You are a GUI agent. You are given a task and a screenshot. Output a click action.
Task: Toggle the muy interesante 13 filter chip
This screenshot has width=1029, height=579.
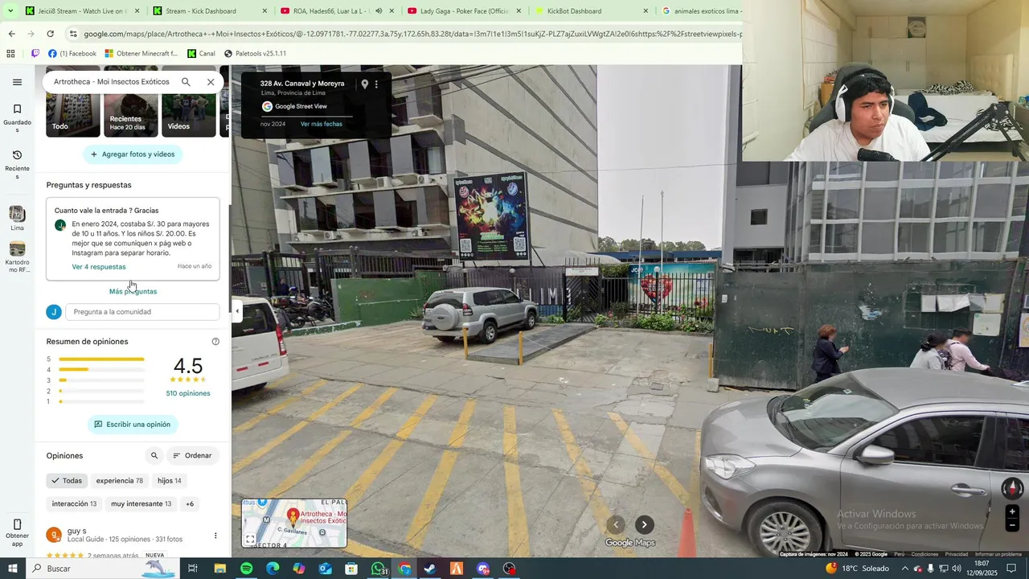coord(141,504)
